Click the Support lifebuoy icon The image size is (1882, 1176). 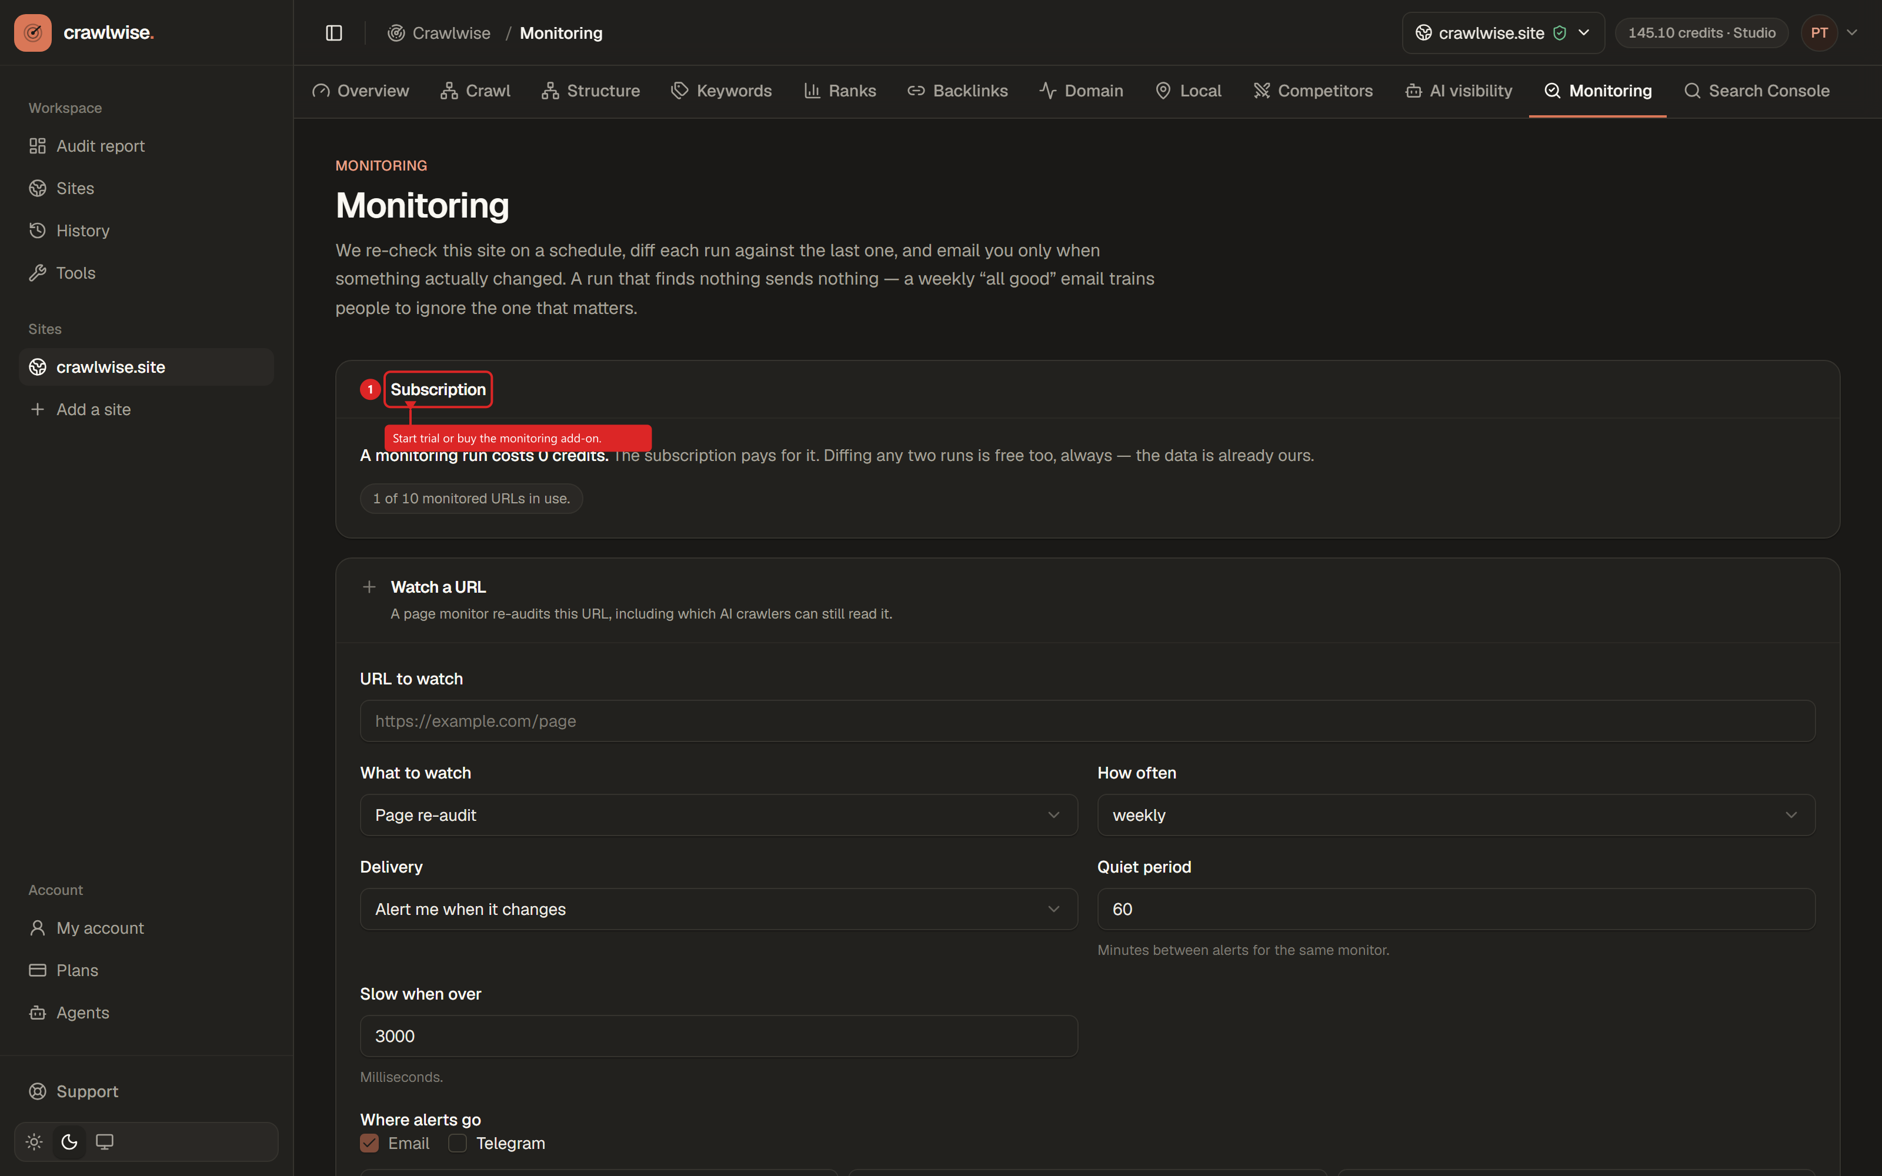37,1091
